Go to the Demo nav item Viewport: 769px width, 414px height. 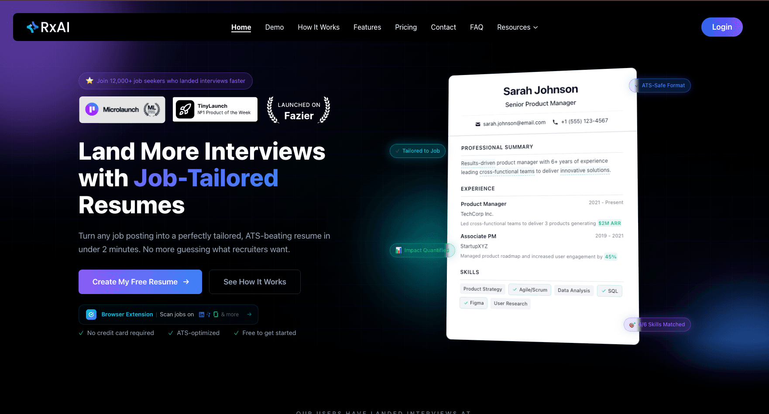click(x=275, y=27)
